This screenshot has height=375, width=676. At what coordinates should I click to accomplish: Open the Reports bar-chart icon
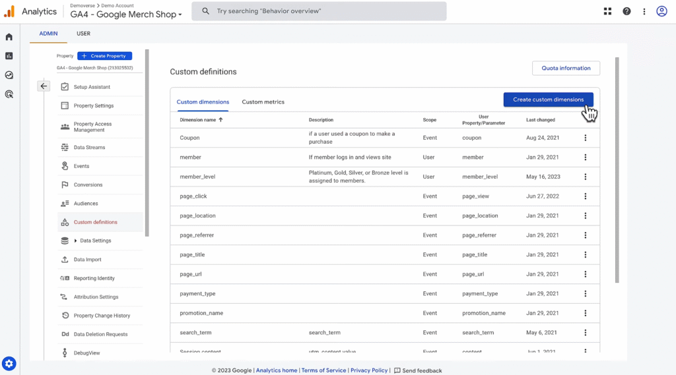[9, 56]
